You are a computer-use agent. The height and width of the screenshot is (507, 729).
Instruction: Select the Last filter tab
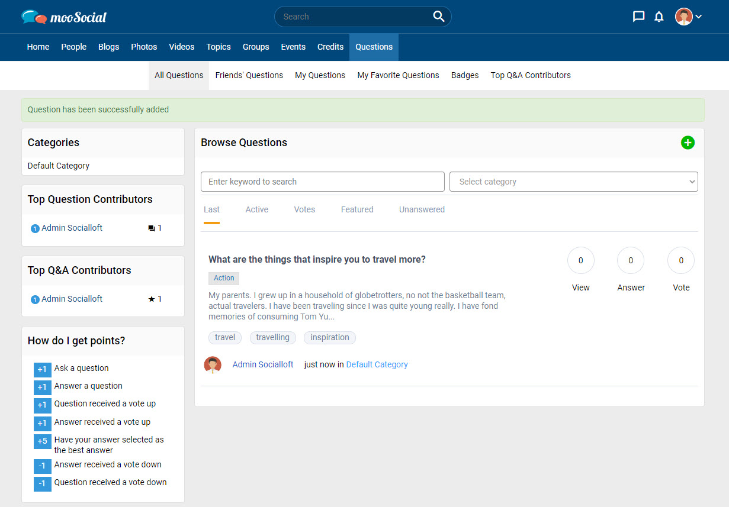point(211,209)
